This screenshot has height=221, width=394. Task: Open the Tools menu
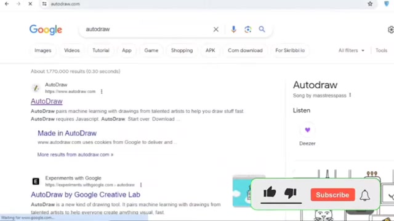click(x=381, y=50)
